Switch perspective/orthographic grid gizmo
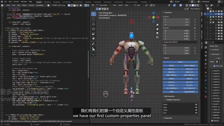Viewport: 224px width, 126px height. [x=157, y=37]
